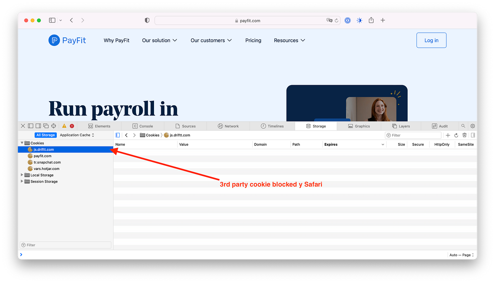Add a new cookie with the plus icon
This screenshot has height=283, width=495.
(x=448, y=135)
